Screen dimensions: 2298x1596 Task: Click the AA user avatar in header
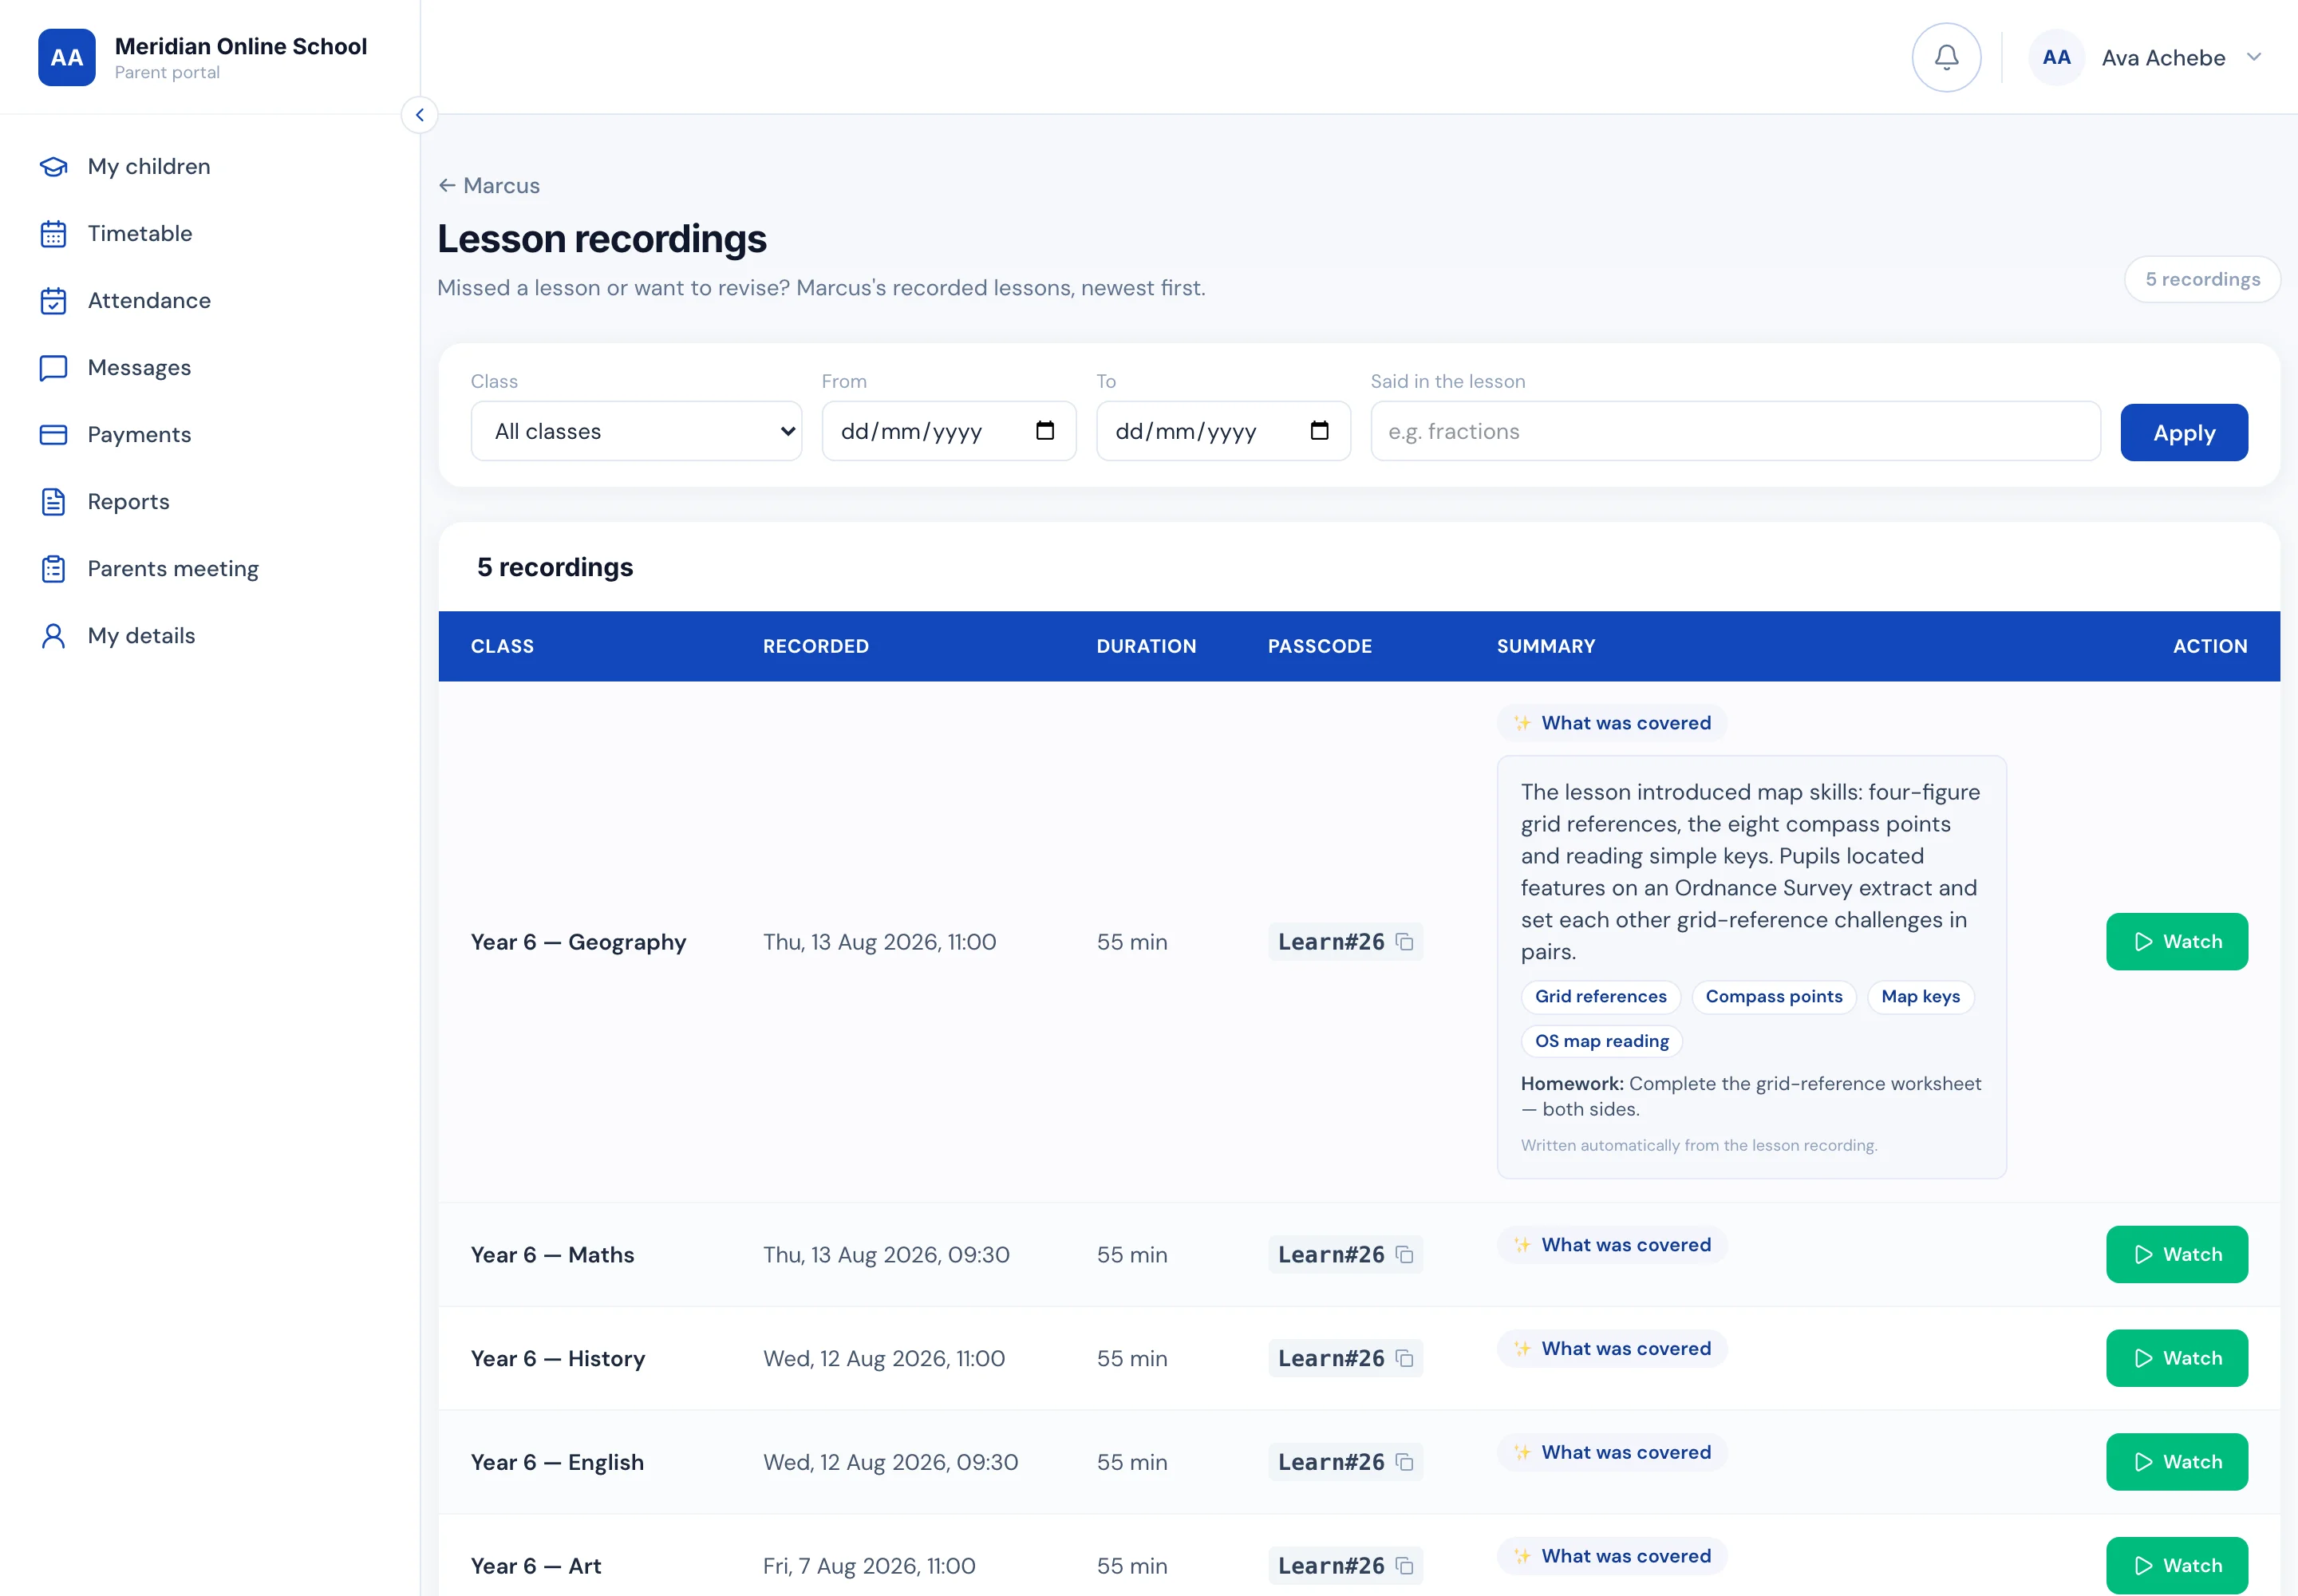click(x=2056, y=57)
